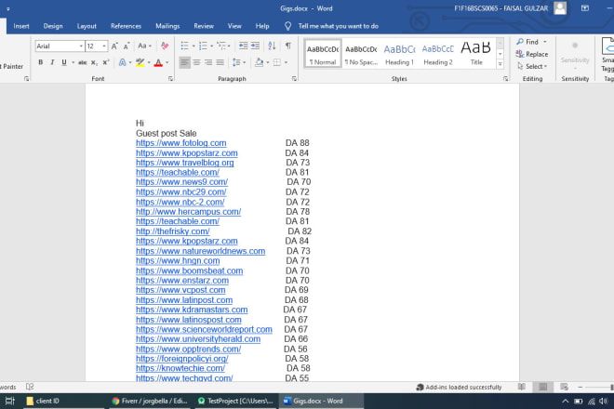Toggle Subscript formatting

click(94, 62)
